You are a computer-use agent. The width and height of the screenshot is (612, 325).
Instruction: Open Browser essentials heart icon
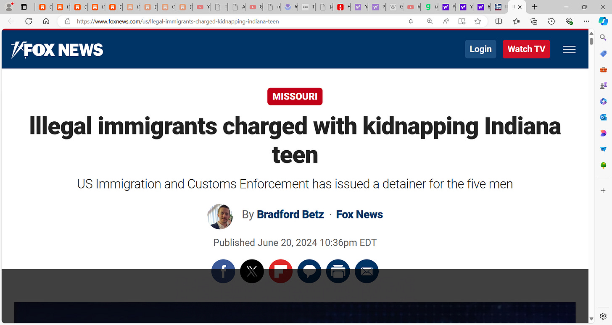[569, 21]
